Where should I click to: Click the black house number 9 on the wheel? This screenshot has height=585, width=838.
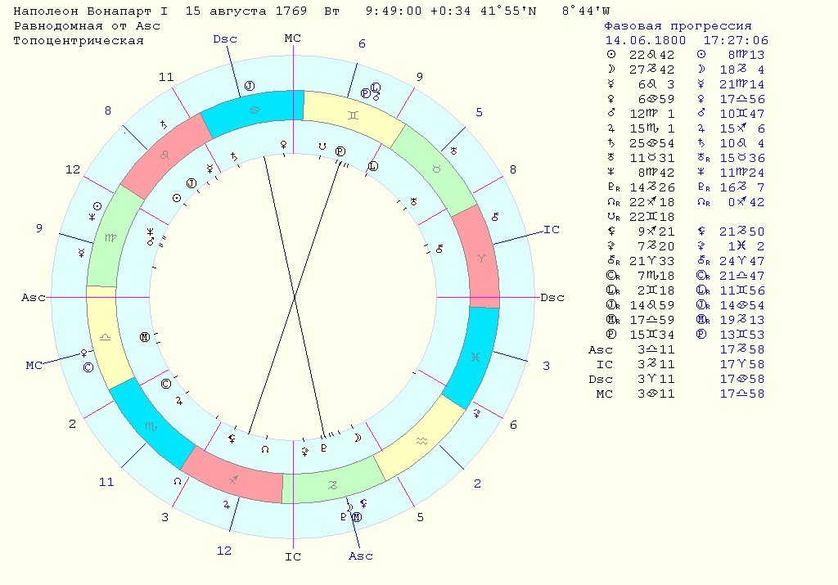420,77
